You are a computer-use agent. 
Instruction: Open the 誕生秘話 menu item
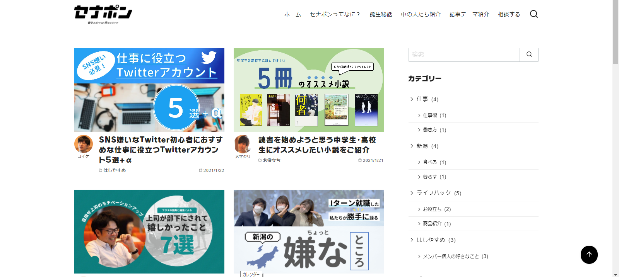381,14
